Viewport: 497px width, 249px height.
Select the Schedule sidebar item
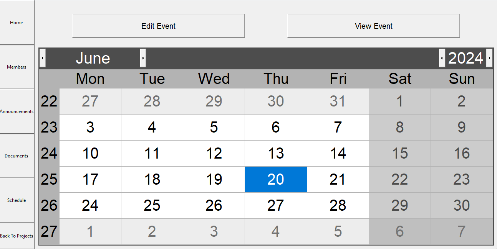[x=17, y=200]
